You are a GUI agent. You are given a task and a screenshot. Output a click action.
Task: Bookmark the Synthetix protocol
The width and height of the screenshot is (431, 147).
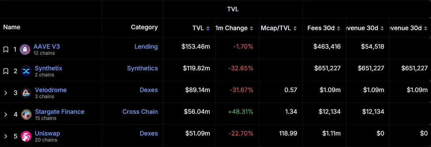6,71
